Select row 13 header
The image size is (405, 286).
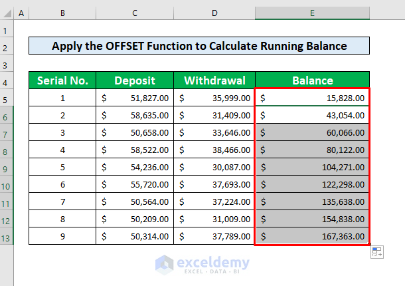tap(7, 236)
